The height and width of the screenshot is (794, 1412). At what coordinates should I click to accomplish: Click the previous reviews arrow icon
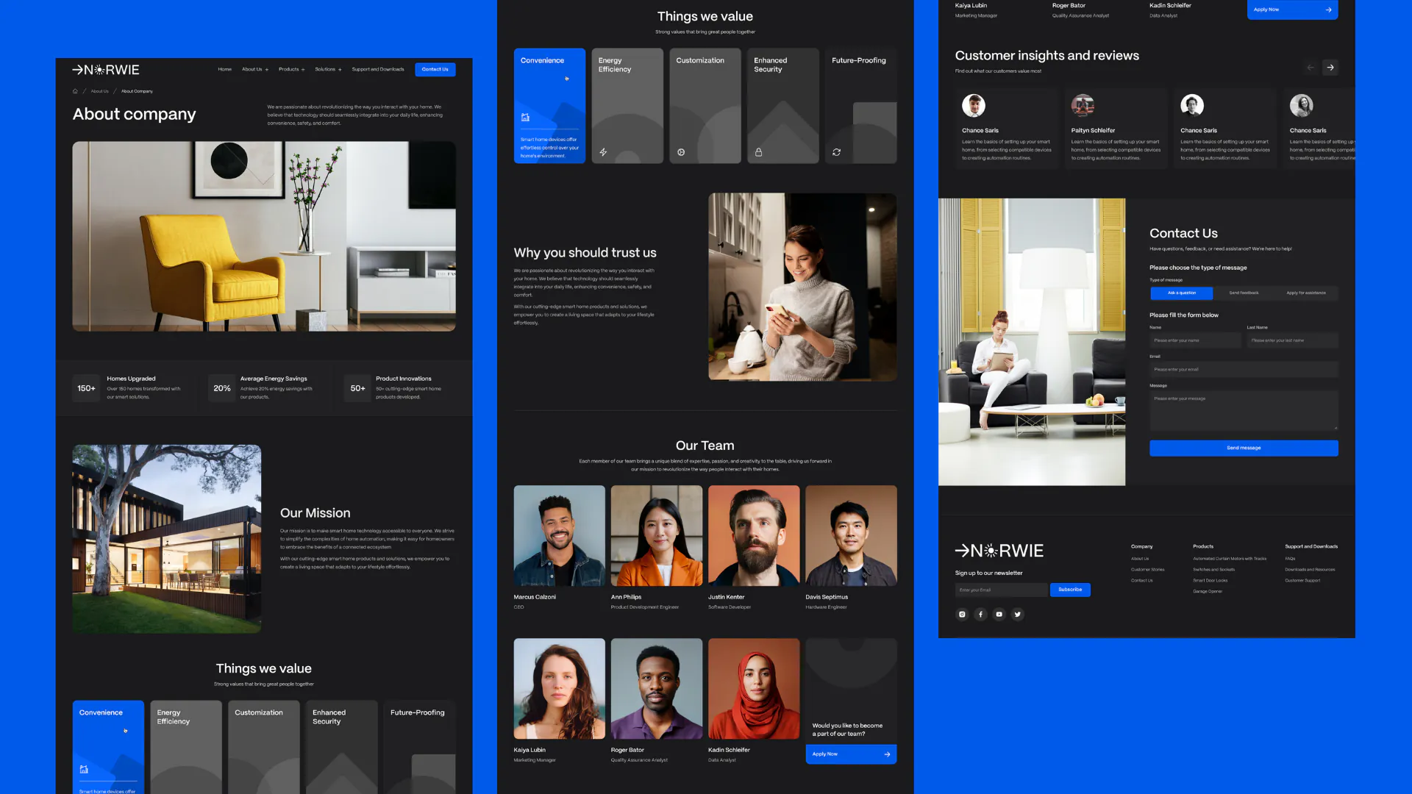click(x=1311, y=68)
